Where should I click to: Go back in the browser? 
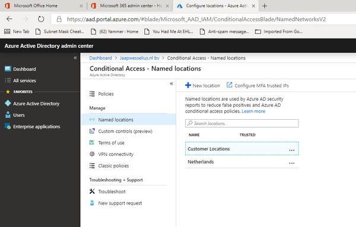pyautogui.click(x=9, y=19)
